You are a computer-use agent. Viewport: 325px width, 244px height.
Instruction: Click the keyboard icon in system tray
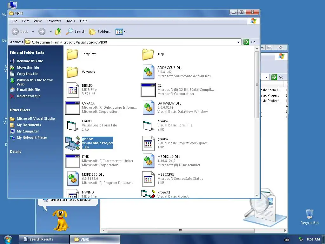pyautogui.click(x=287, y=240)
